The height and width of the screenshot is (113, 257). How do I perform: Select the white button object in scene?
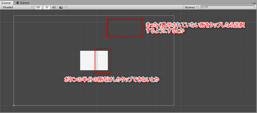94,61
